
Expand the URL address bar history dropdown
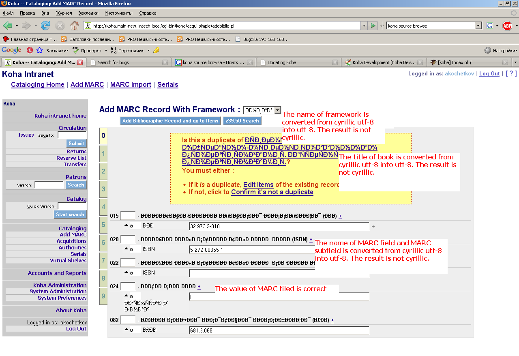click(364, 26)
